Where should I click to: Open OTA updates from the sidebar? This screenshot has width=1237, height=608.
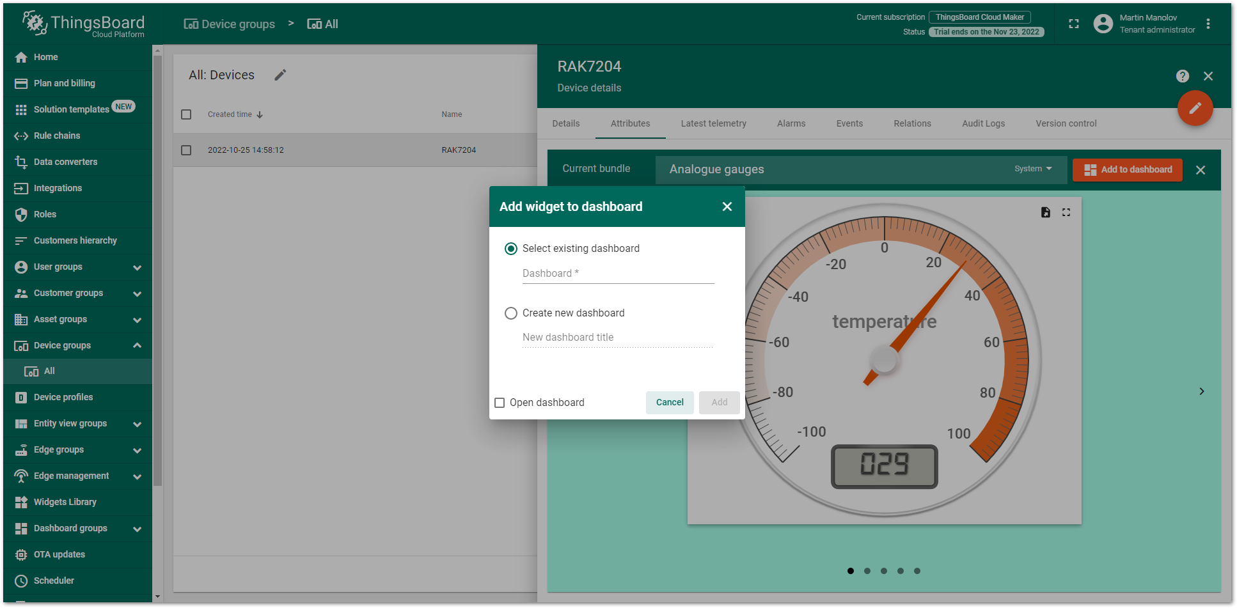[x=58, y=554]
